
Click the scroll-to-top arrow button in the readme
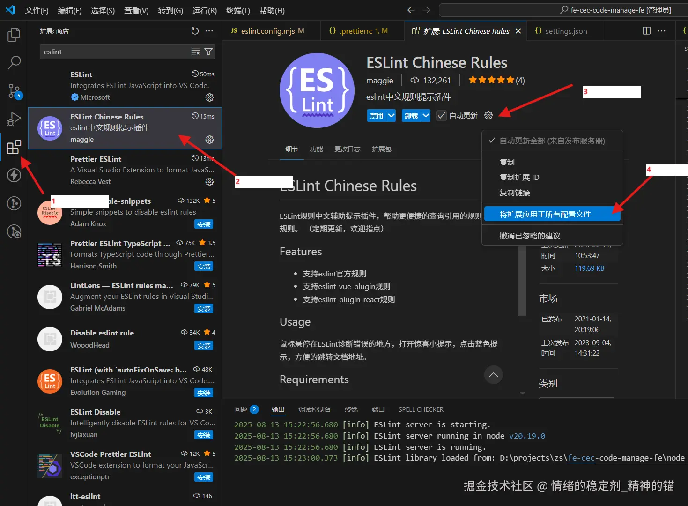[493, 375]
